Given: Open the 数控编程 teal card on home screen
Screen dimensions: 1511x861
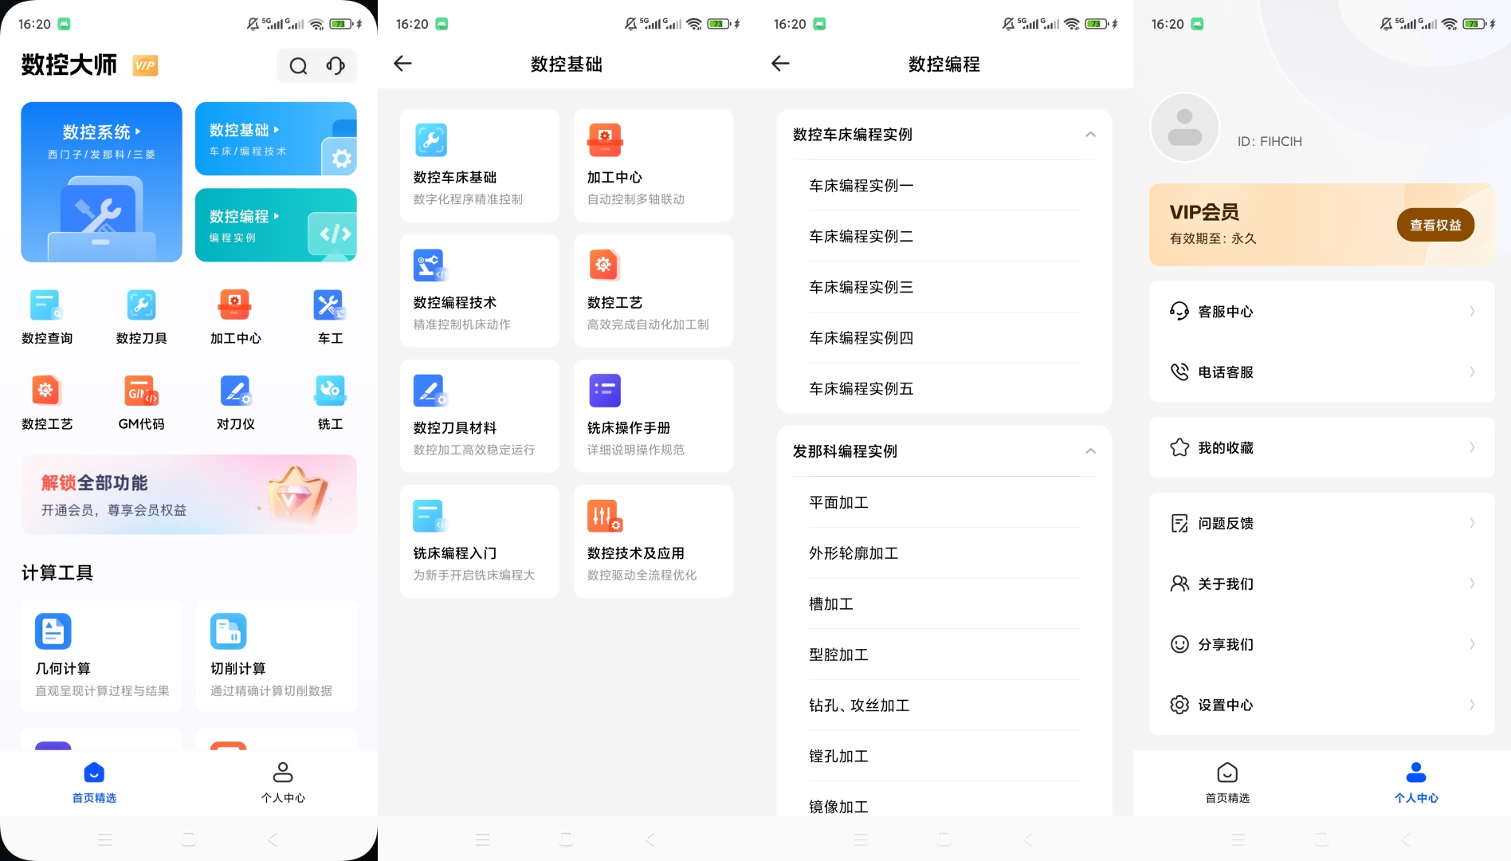Looking at the screenshot, I should [276, 225].
